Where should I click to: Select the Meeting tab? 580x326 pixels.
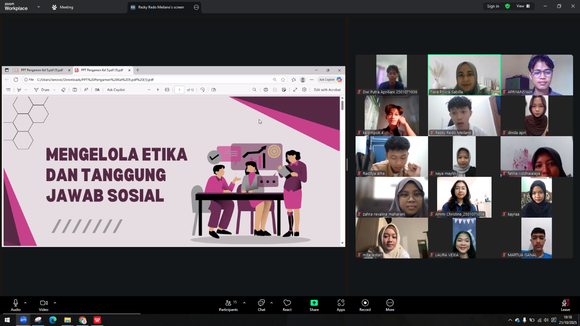click(x=63, y=7)
